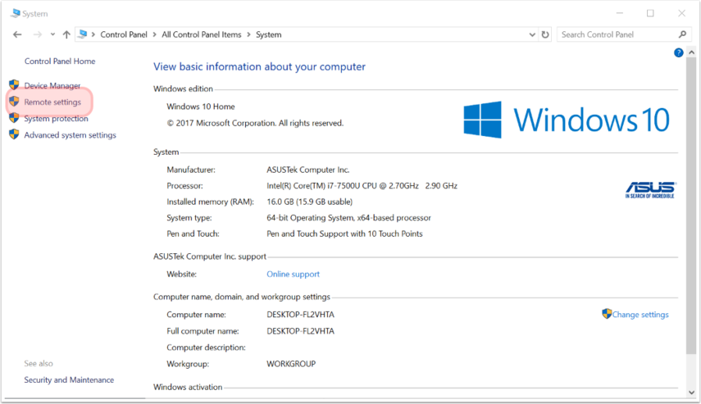Click the search magnifier icon

(x=682, y=34)
